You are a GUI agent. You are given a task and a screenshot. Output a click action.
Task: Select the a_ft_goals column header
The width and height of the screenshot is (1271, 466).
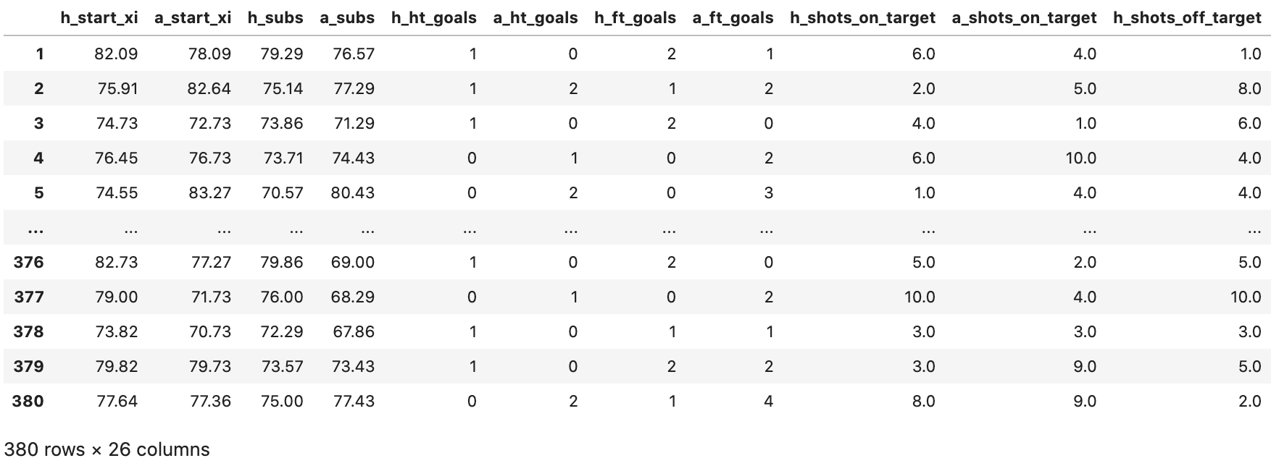733,18
